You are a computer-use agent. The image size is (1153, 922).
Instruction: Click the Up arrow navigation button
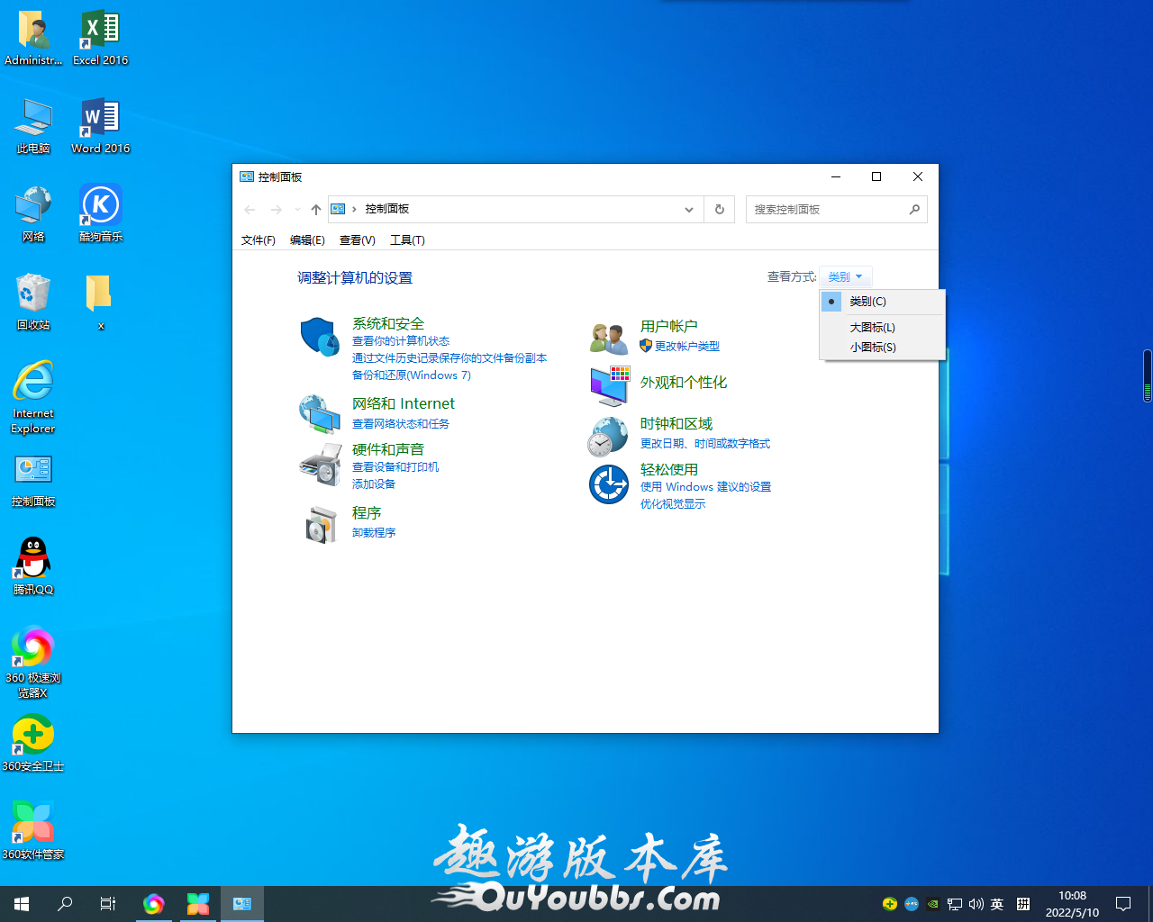pyautogui.click(x=316, y=209)
